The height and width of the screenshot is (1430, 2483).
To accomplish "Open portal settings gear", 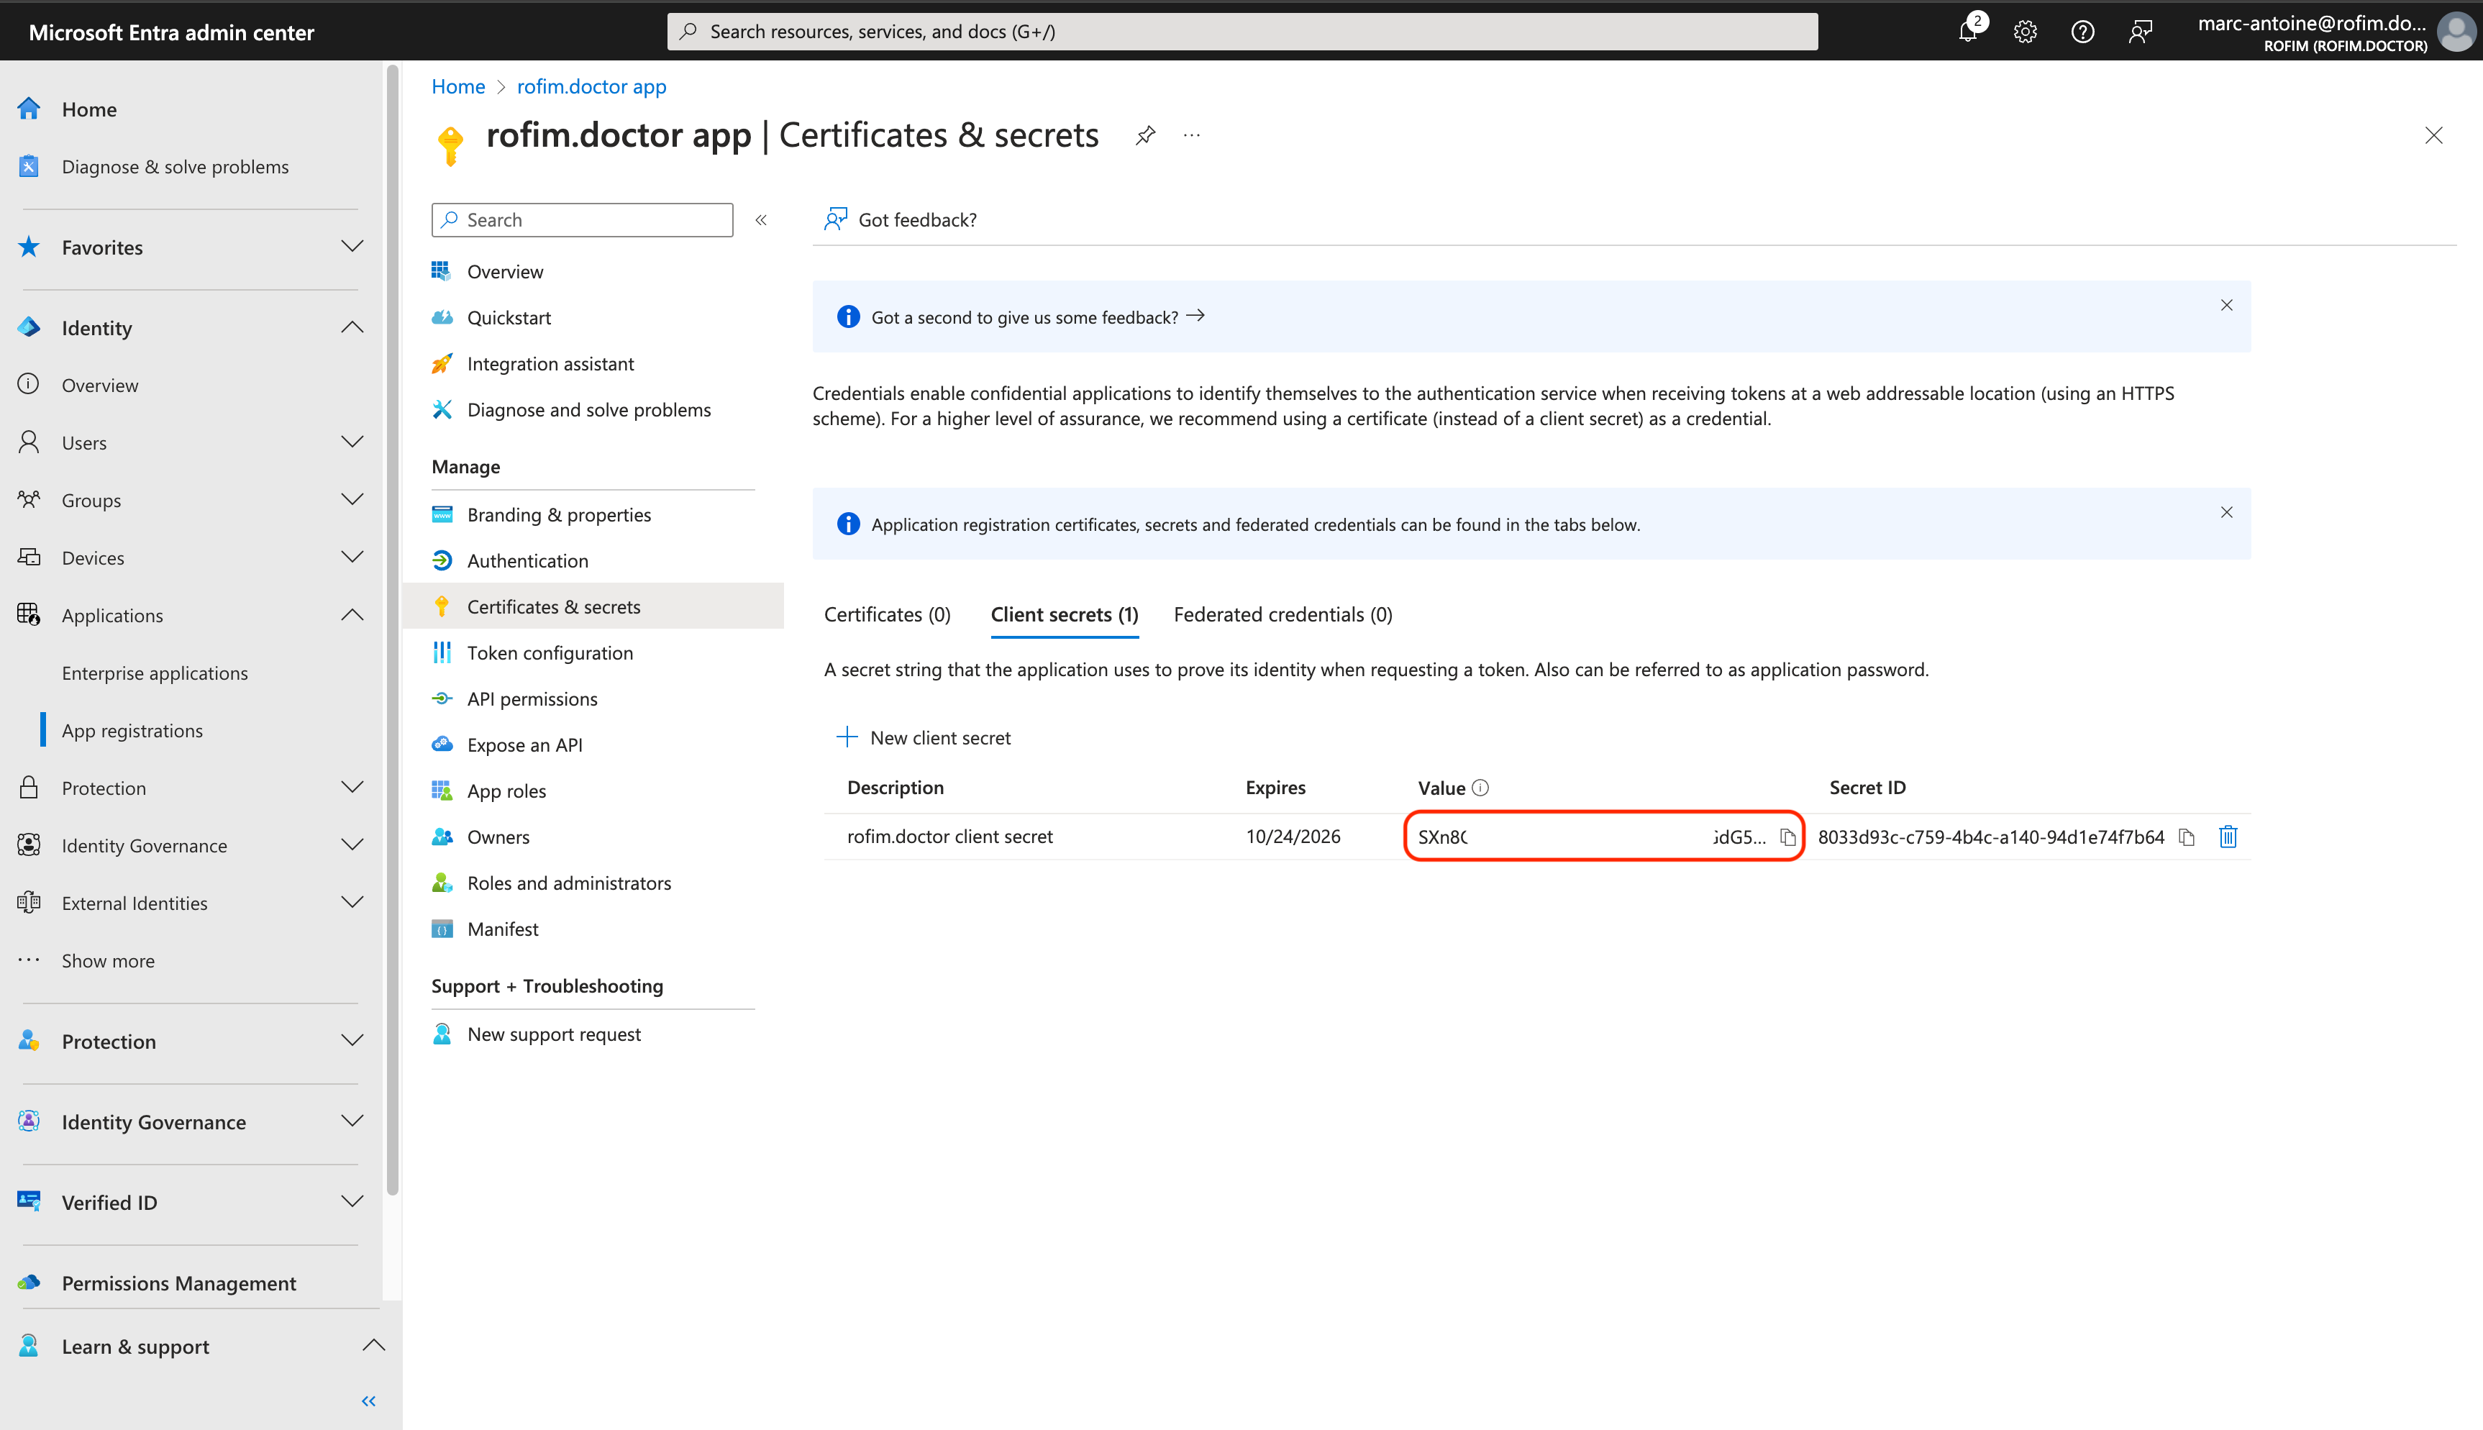I will 2025,32.
